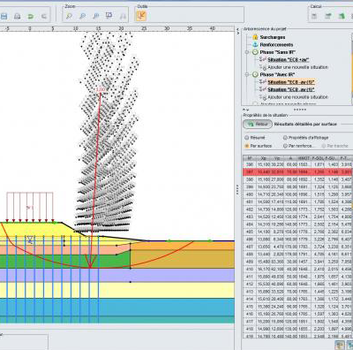Click the left icon below the results table
The width and height of the screenshot is (353, 350).
(340, 345)
